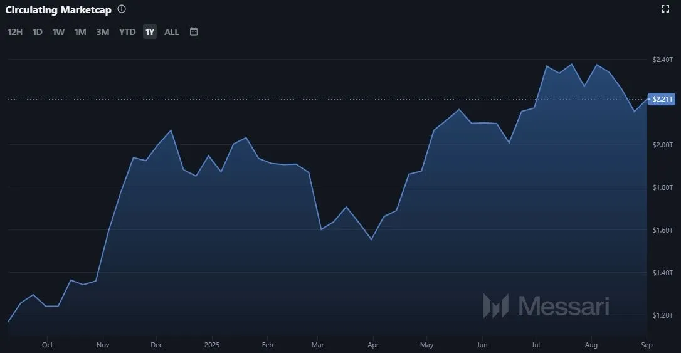Click the Jul x-axis label
681x353 pixels.
(536, 345)
